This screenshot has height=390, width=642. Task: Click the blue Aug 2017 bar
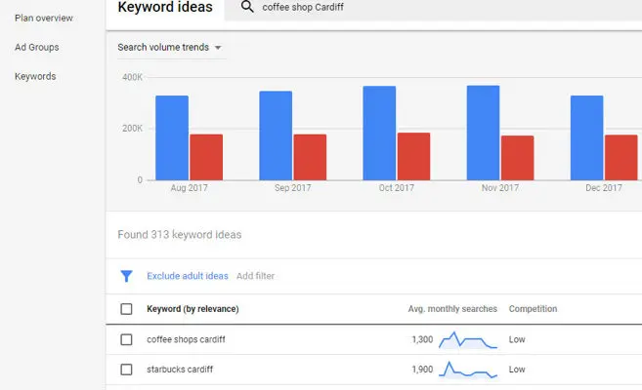pyautogui.click(x=172, y=138)
